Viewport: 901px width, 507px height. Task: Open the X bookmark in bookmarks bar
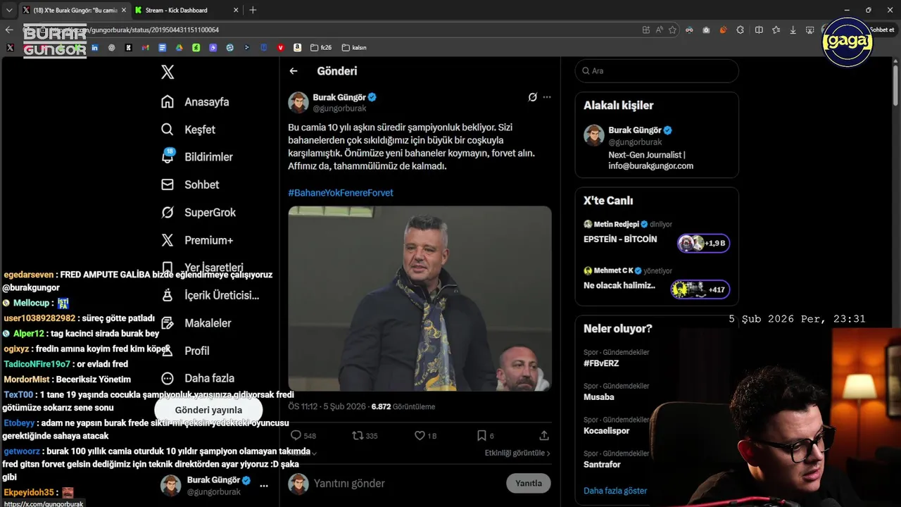tap(10, 48)
